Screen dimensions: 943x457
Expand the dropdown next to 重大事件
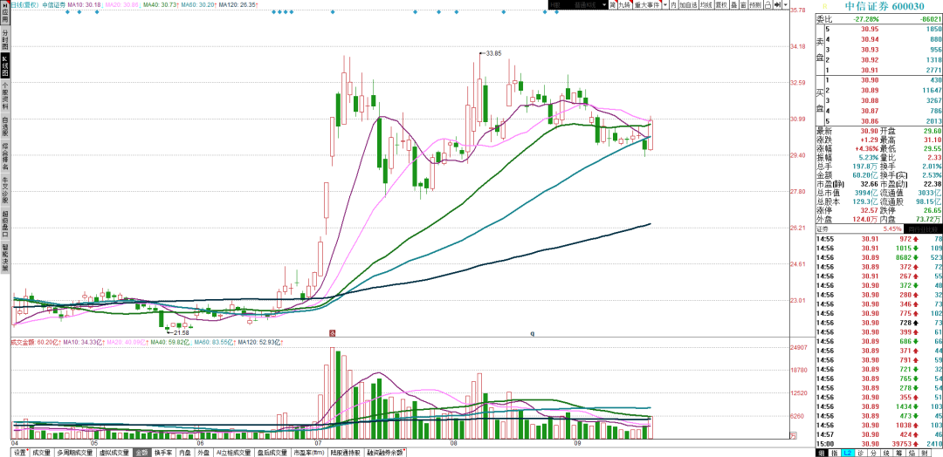tap(665, 4)
